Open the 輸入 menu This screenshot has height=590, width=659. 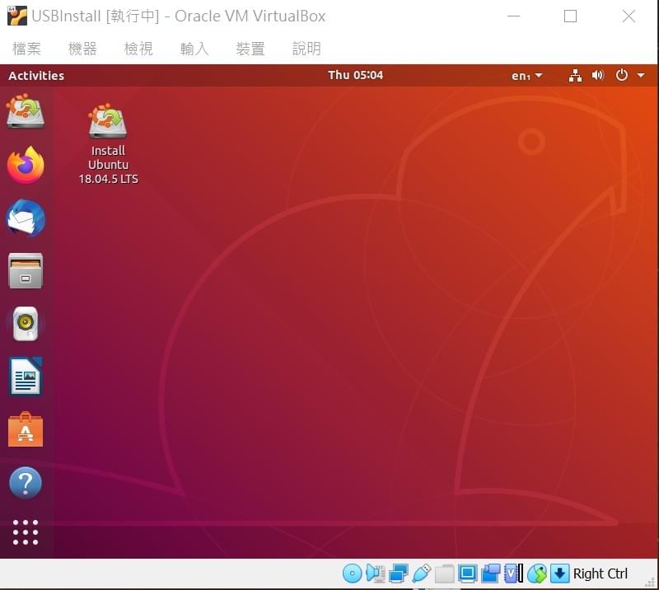(x=194, y=49)
